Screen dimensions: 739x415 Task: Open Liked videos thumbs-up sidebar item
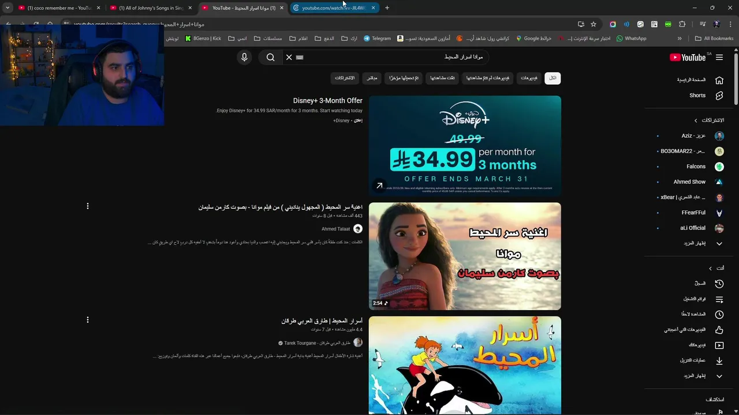(694, 330)
